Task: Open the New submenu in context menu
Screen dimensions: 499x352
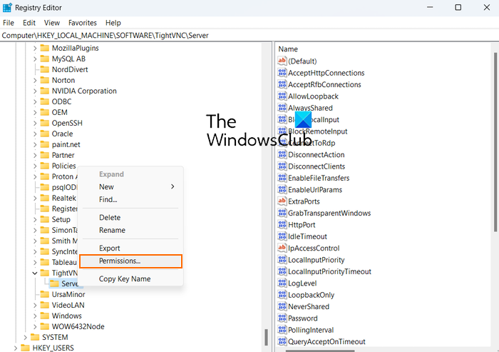Action: coord(130,187)
